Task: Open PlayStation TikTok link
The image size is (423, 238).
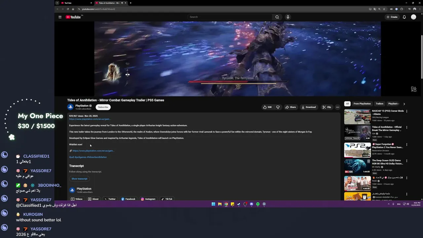Action: (167, 199)
